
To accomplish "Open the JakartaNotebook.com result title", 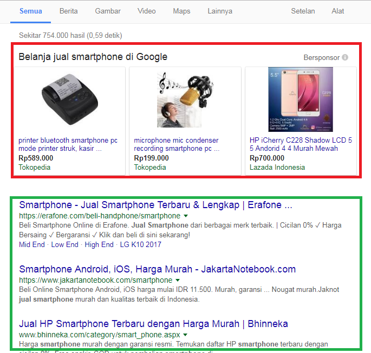I will [158, 269].
